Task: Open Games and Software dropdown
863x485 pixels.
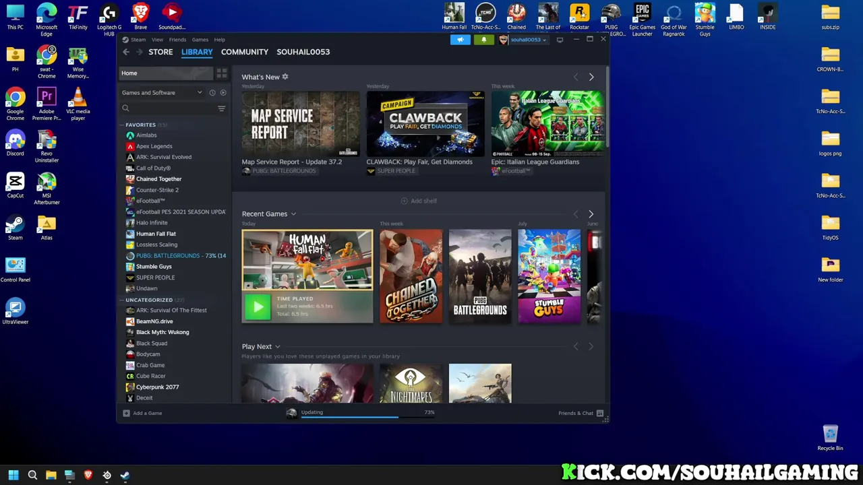Action: point(162,93)
